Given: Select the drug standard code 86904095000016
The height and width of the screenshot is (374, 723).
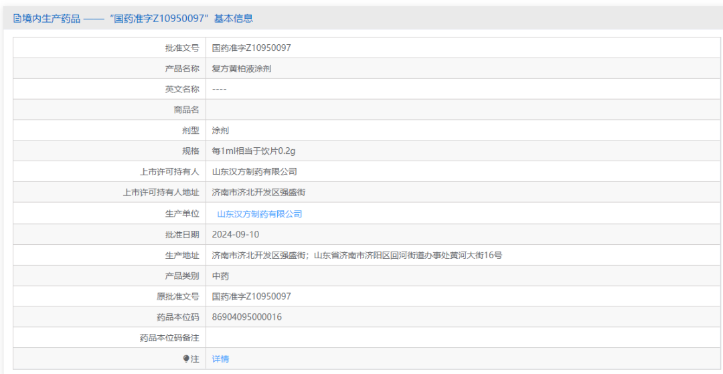Looking at the screenshot, I should pyautogui.click(x=246, y=317).
